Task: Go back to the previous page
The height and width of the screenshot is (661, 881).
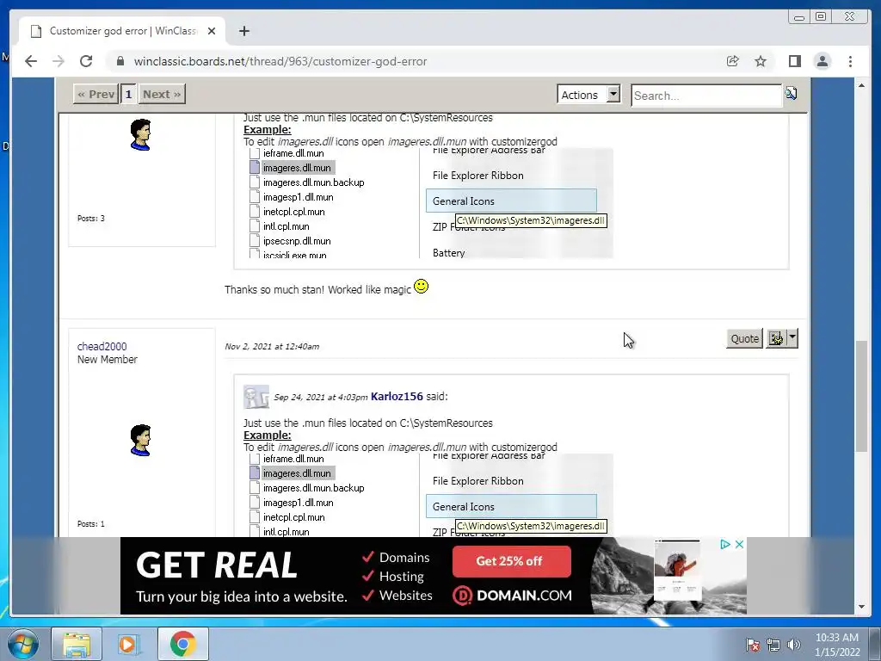Action: click(x=31, y=61)
